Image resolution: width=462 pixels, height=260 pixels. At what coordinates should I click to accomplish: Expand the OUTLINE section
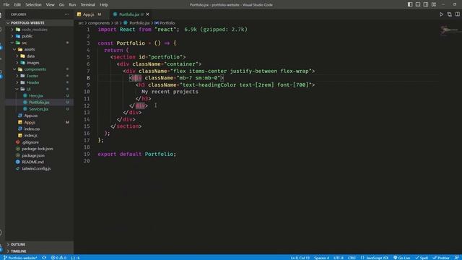pos(39,244)
